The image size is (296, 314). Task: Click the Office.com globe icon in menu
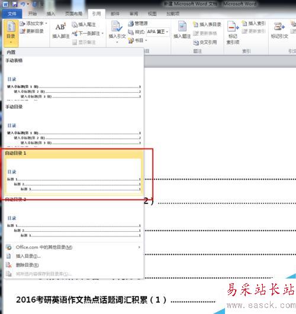pos(8,247)
